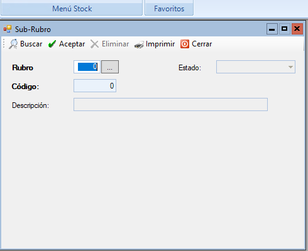Click the toolbar grip handle beside Buscar
Screen dimensions: 308x251
(4, 44)
